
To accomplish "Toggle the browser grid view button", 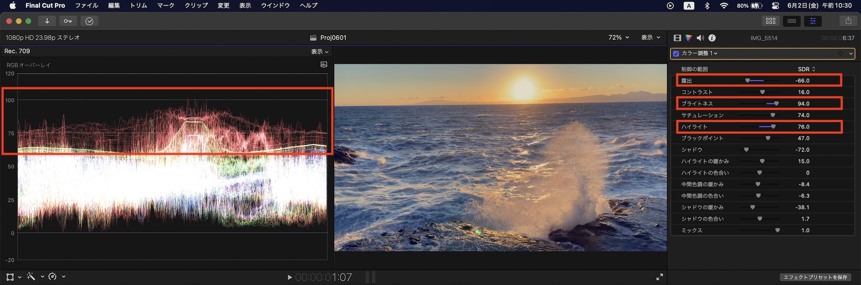I will pos(771,21).
